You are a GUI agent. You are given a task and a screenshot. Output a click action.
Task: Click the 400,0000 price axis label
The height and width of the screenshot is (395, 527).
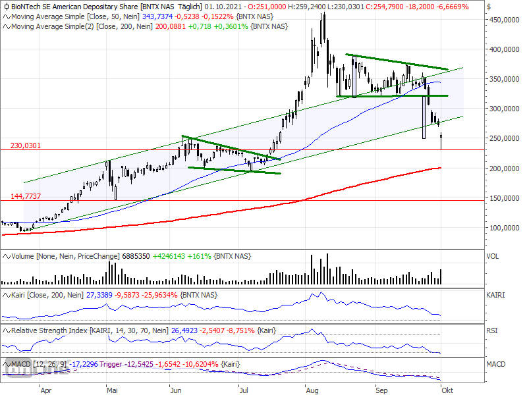pos(504,50)
